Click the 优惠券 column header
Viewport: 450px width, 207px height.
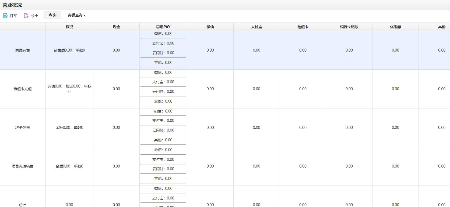[395, 27]
